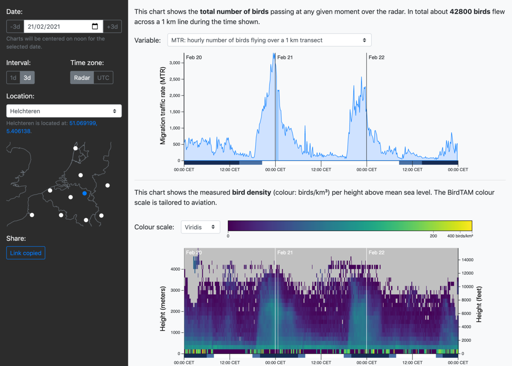Select the easternmost radar dot on map
Screen dimensions: 512x366
108,185
